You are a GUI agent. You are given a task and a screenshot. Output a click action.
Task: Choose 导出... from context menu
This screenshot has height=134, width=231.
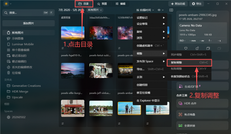[x=150, y=69]
